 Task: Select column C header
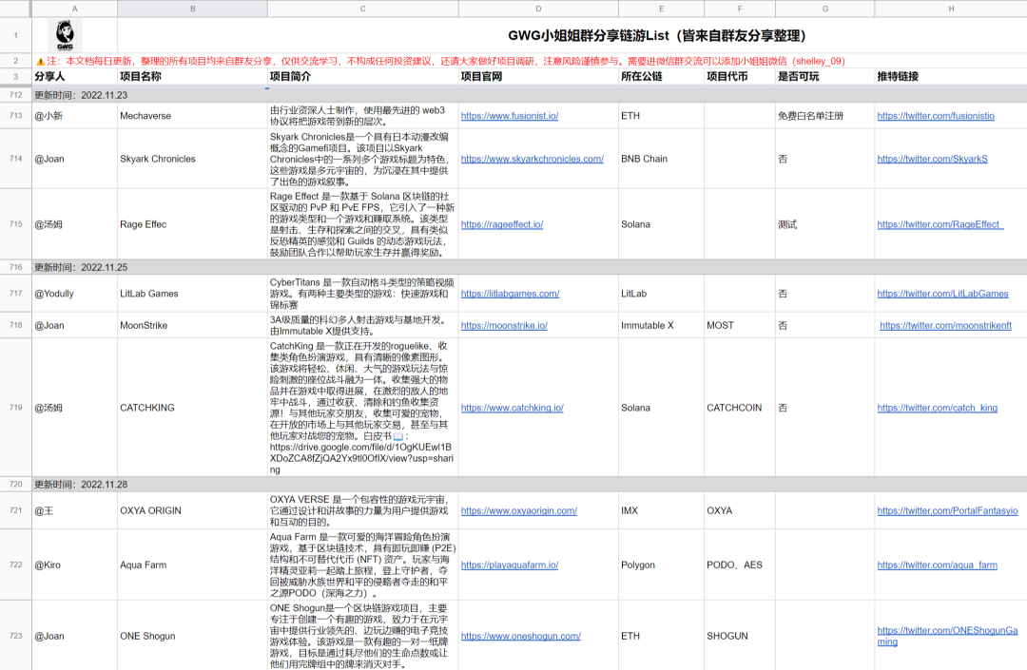click(x=363, y=9)
